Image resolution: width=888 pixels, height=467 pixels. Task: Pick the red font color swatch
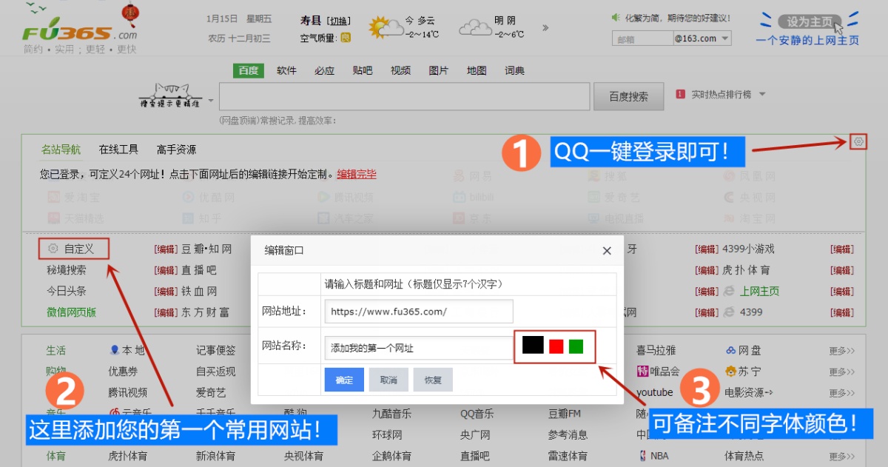556,346
